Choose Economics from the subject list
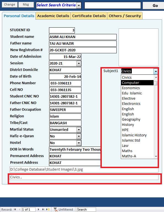The height and width of the screenshot is (212, 164). click(x=137, y=88)
